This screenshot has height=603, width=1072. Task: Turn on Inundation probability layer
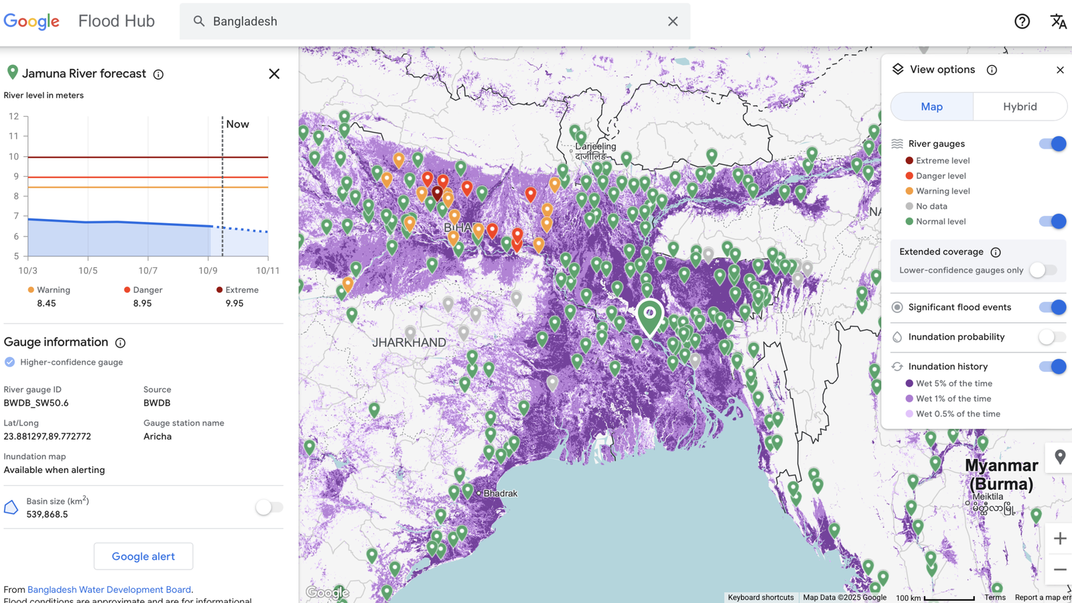pos(1051,337)
